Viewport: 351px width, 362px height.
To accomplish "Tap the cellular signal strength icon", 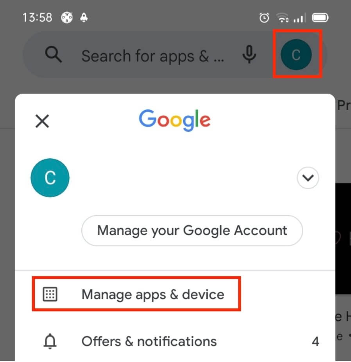I will pyautogui.click(x=299, y=18).
